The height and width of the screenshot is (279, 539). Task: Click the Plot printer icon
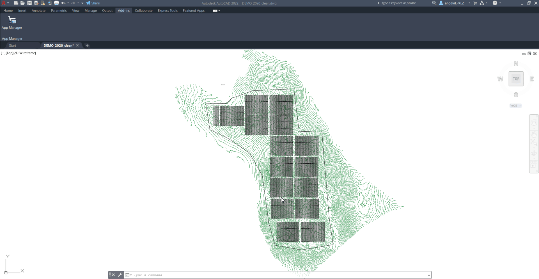56,3
